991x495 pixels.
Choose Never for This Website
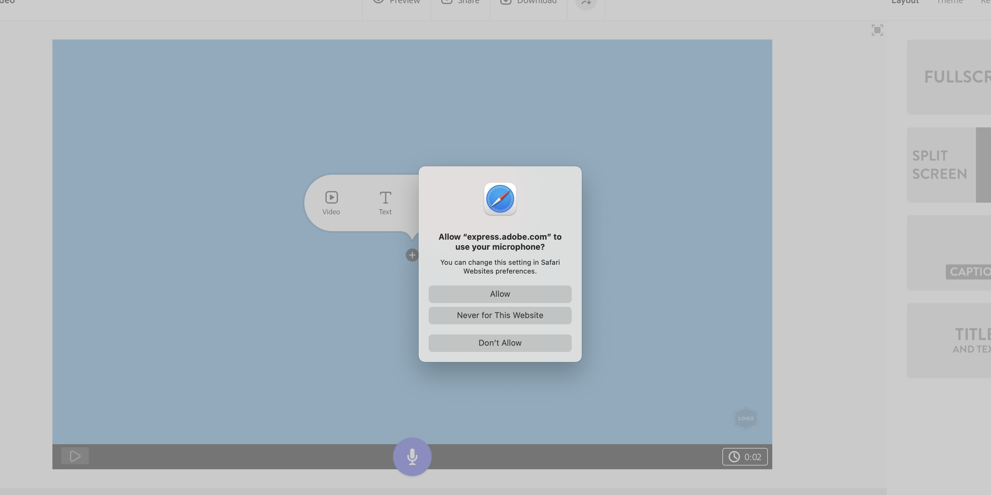click(x=500, y=315)
